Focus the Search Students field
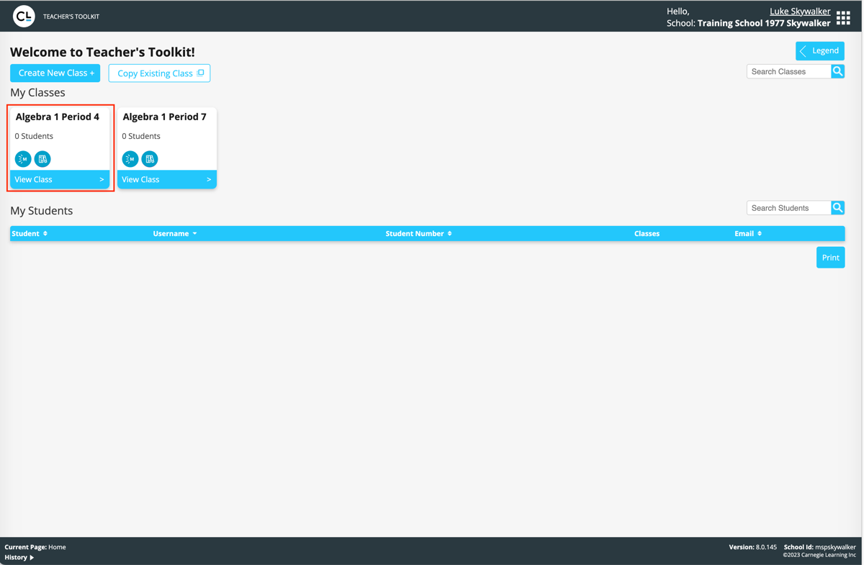 click(x=788, y=208)
